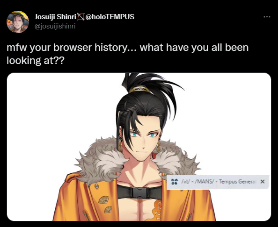The height and width of the screenshot is (227, 278).
Task: Open the @josuijishinri handle link
Action: tap(55, 26)
